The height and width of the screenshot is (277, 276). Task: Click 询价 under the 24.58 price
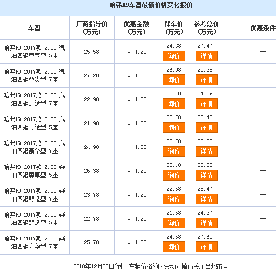174,247
